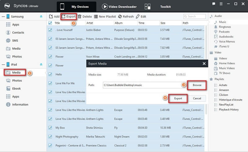This screenshot has width=248, height=152.
Task: Uncheck the Flower by Yoon Mirae checkbox
Action: coord(50,56)
